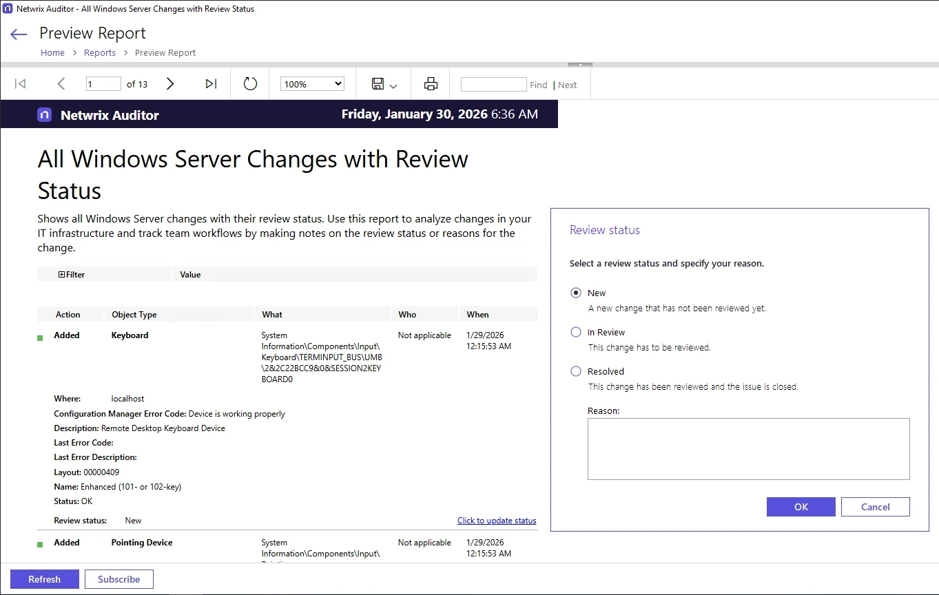
Task: Click the 'Click to update status' link
Action: tap(496, 521)
